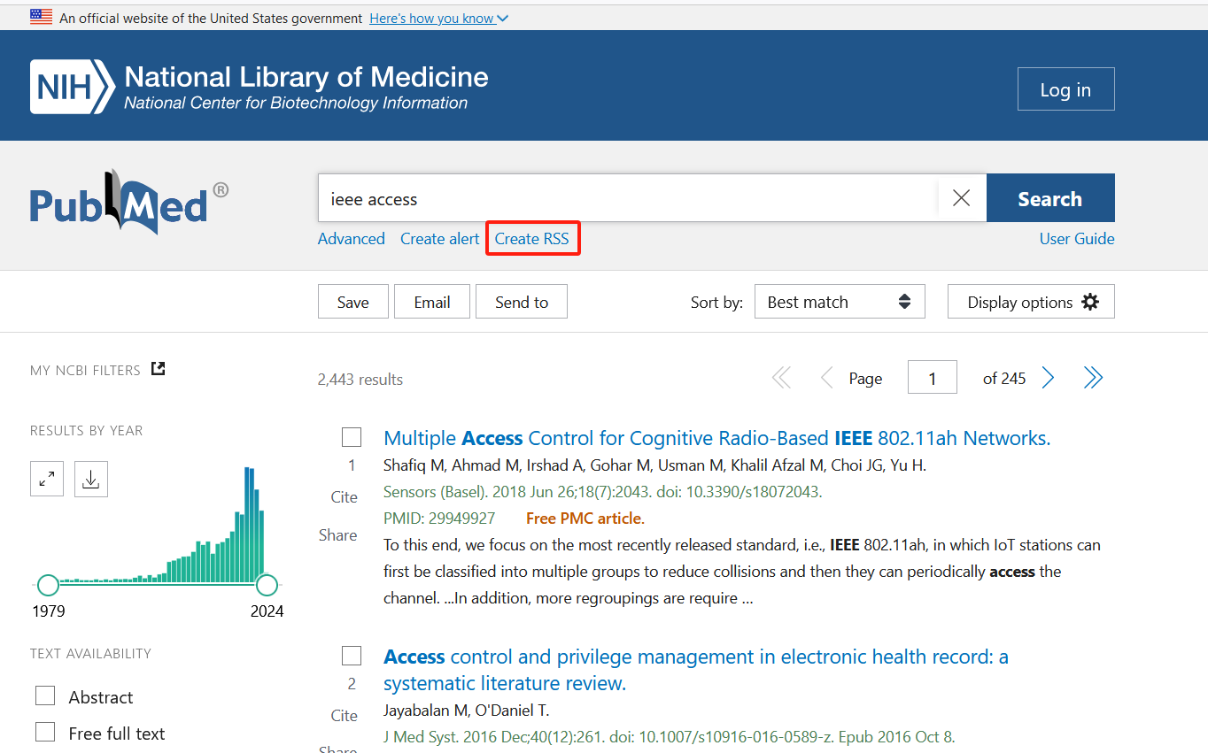The image size is (1208, 753).
Task: Go to the previous results page
Action: (826, 378)
